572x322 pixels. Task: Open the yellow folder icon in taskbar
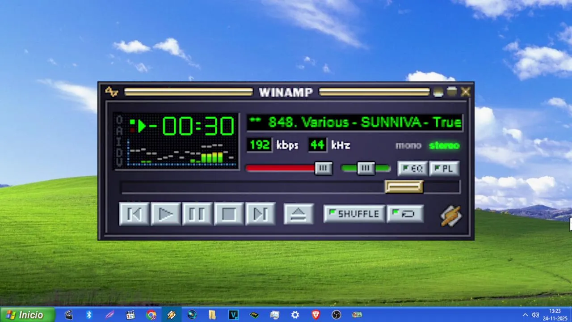(213, 315)
